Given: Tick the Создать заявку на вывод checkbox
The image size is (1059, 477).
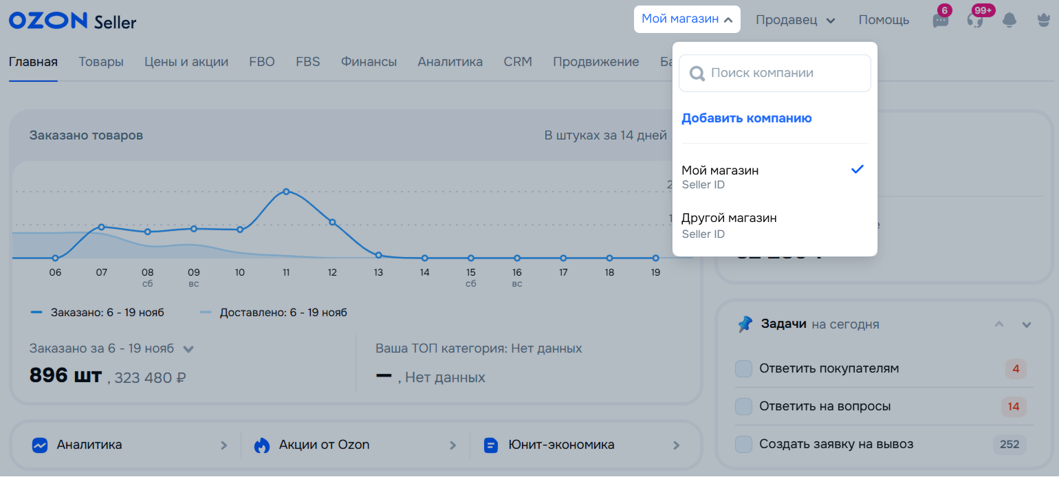Looking at the screenshot, I should click(743, 444).
